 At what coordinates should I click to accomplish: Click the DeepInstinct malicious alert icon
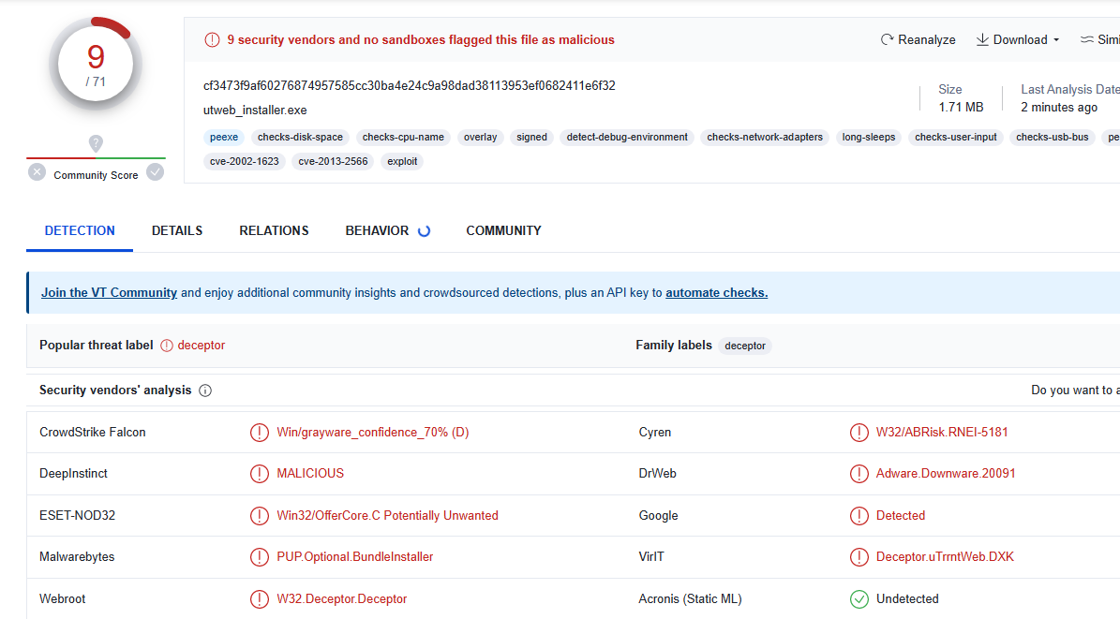(x=260, y=474)
